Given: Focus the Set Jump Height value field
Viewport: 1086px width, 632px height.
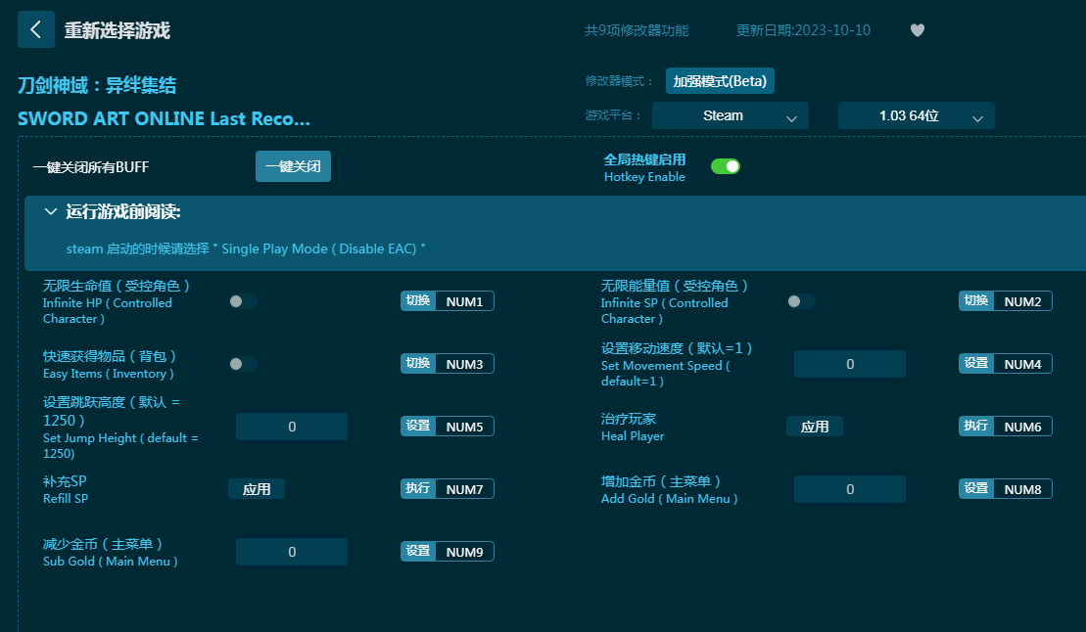Looking at the screenshot, I should tap(292, 427).
